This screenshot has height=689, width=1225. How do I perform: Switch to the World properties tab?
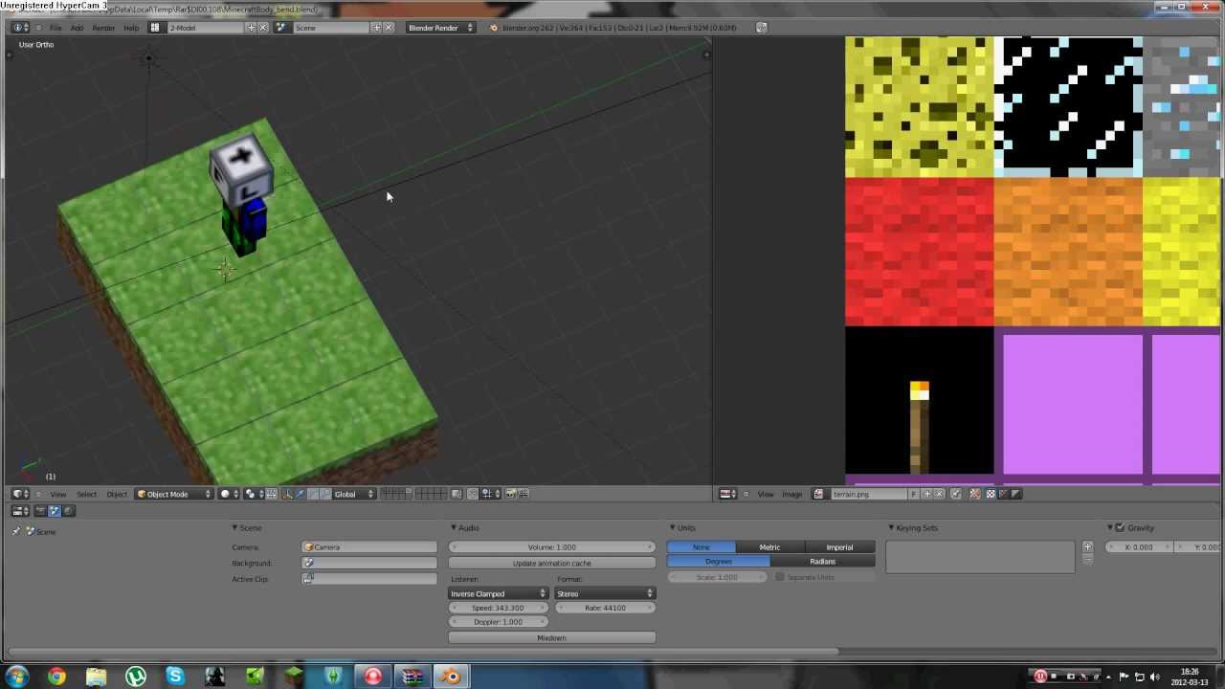click(68, 511)
